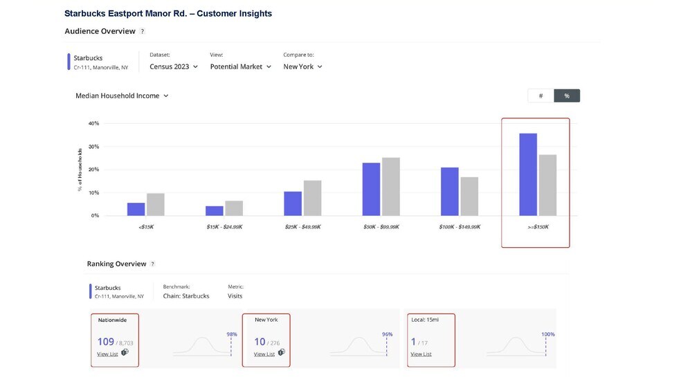Click the Nationwide rank value 109
The image size is (681, 380).
pyautogui.click(x=105, y=342)
